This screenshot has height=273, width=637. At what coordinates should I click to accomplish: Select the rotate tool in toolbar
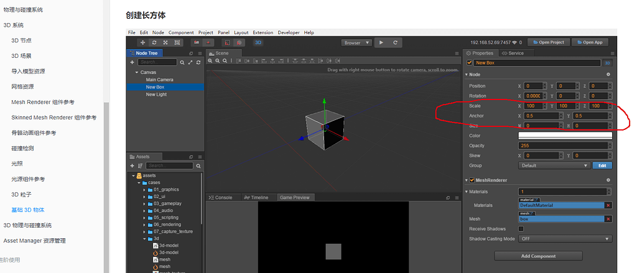[154, 42]
